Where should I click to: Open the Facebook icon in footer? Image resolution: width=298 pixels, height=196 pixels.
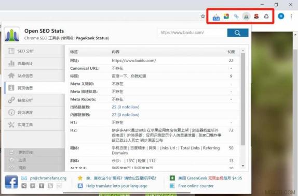click(11, 182)
